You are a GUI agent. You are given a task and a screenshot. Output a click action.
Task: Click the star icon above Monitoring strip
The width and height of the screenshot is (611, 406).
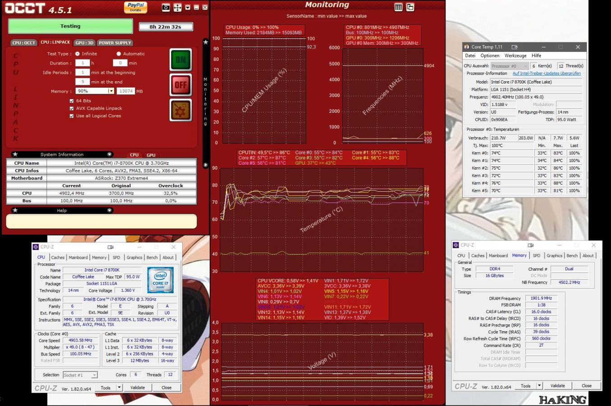coord(206,42)
